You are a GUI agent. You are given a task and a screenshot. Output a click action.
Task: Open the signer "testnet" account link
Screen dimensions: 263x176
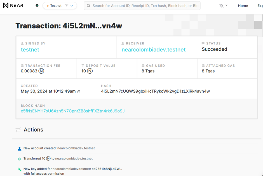point(30,50)
